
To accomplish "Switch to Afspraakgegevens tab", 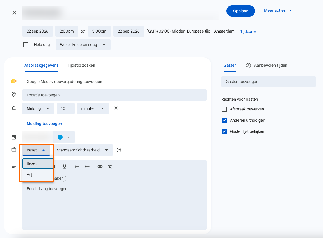I will coord(41,65).
